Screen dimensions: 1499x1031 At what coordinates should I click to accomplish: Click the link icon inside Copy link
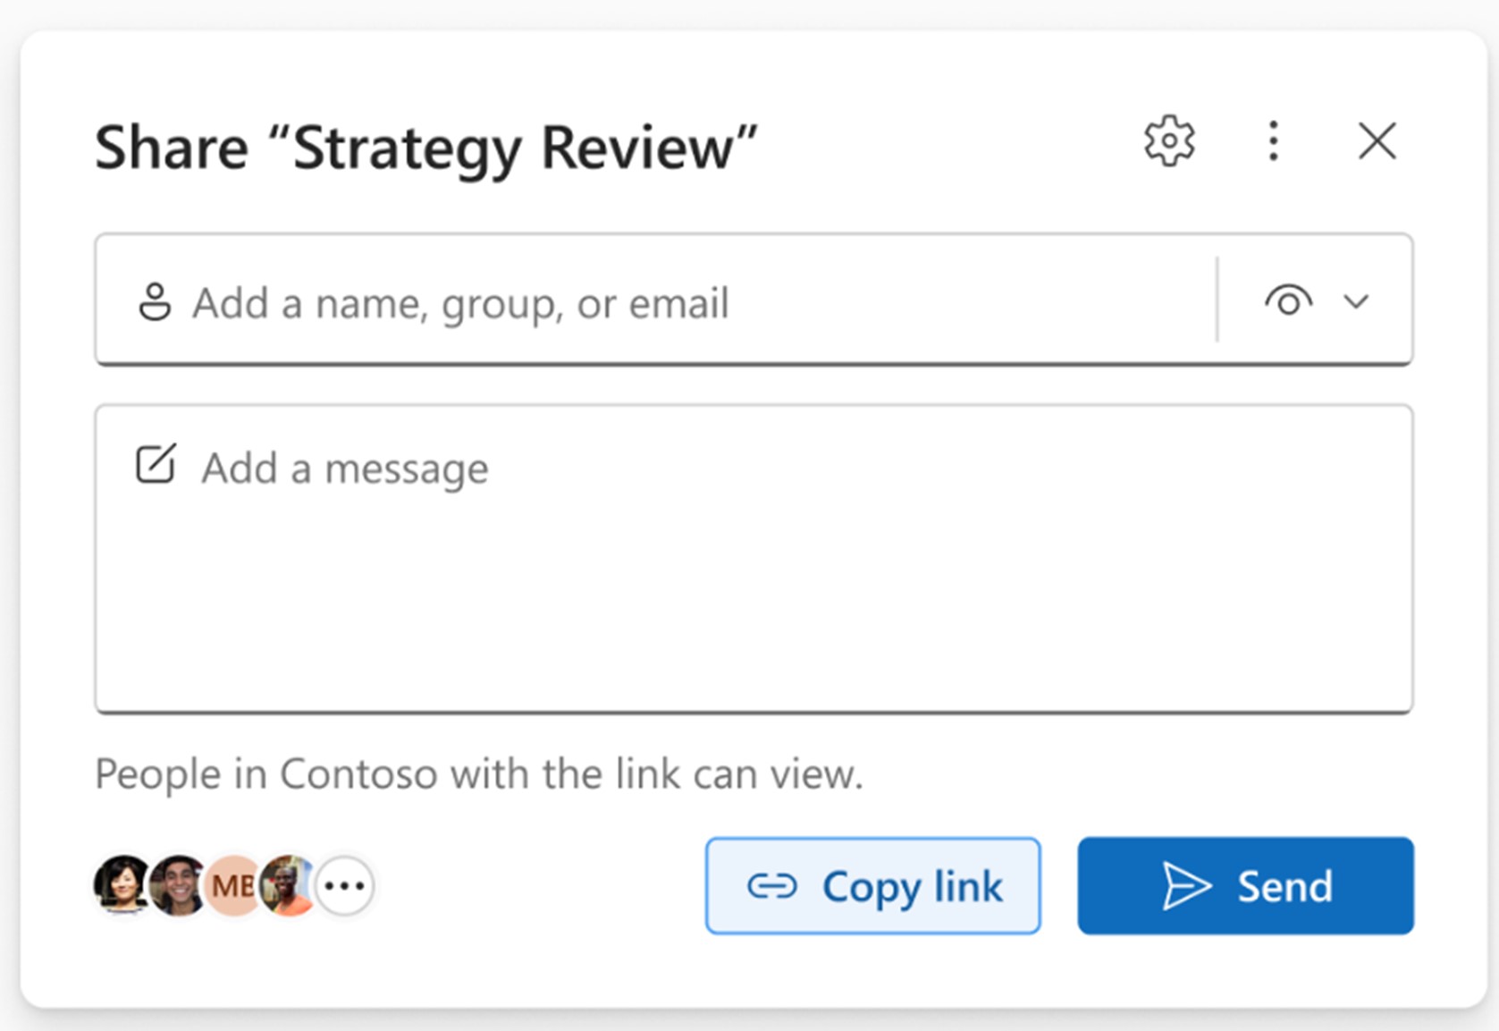click(x=774, y=886)
